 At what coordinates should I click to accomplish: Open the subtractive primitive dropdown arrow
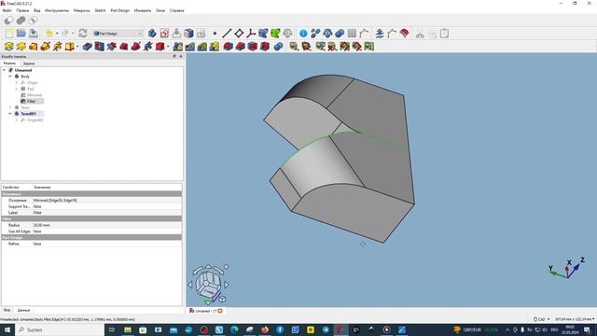[x=168, y=47]
